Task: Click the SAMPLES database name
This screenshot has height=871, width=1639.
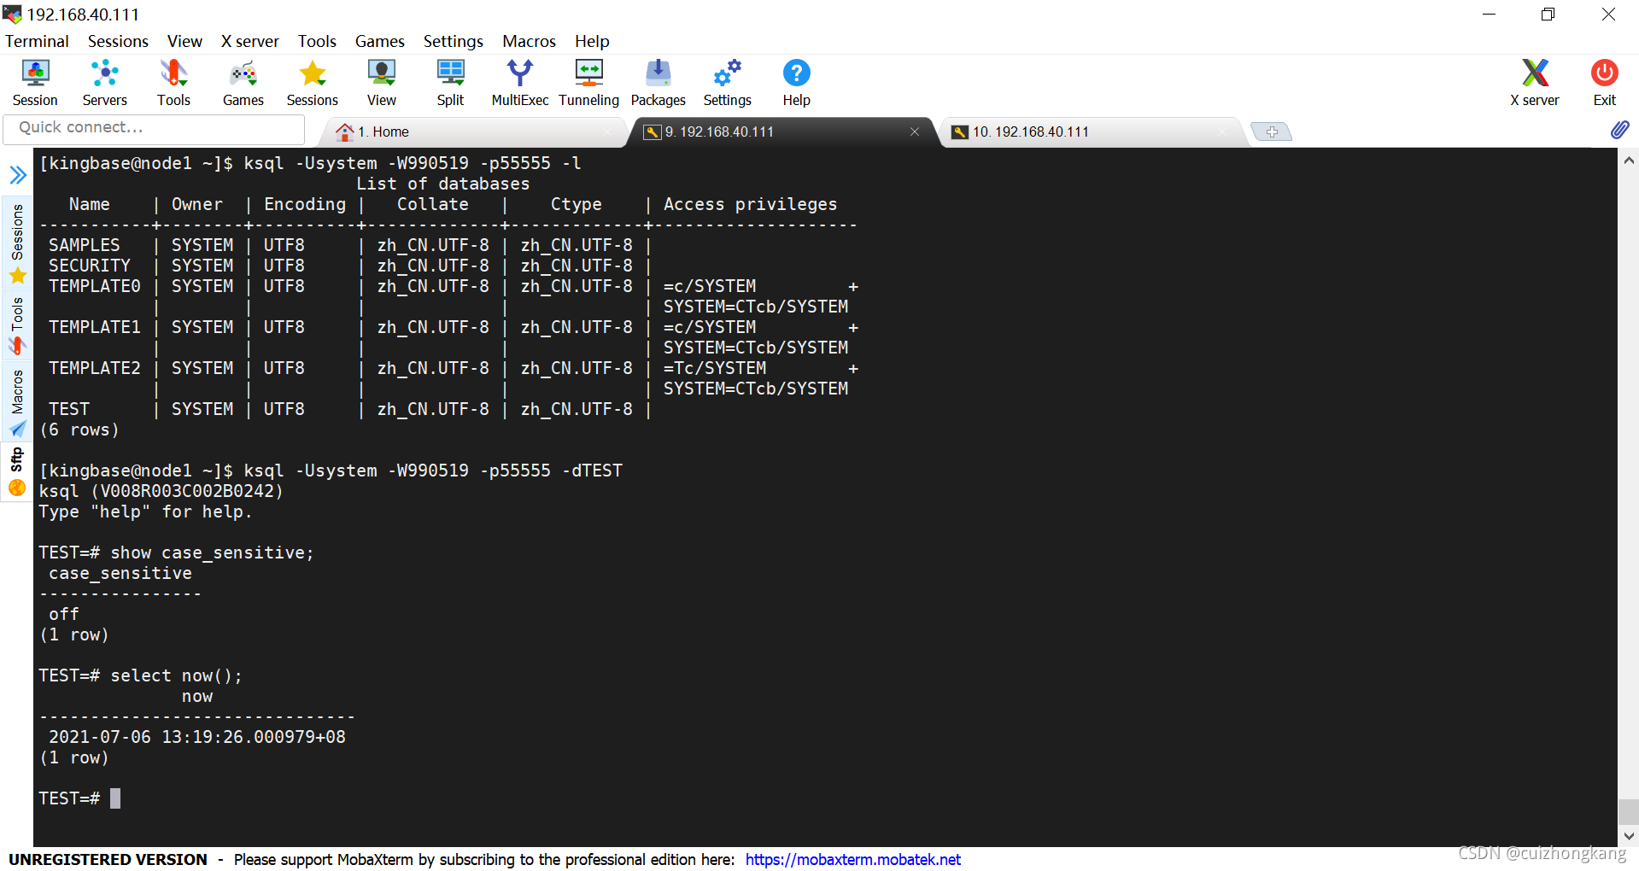Action: pos(84,245)
